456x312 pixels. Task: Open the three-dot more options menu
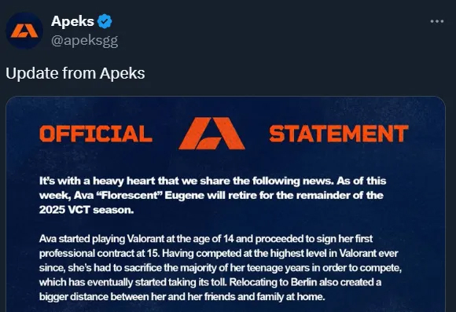coord(437,21)
